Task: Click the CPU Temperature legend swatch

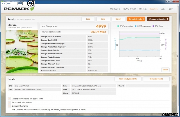Action: pos(118,26)
